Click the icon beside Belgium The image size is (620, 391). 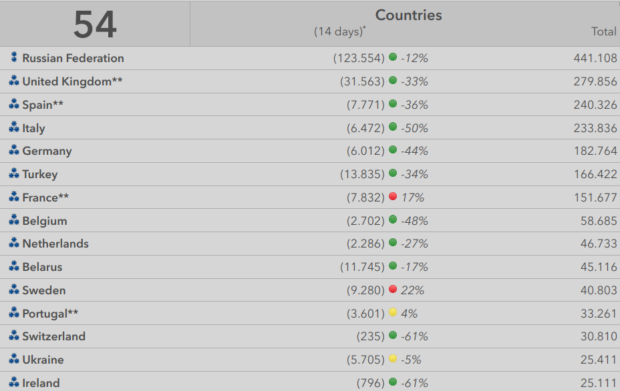(13, 220)
